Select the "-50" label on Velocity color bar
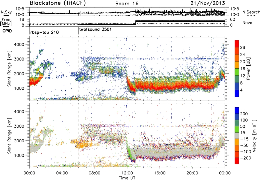 pos(244,145)
